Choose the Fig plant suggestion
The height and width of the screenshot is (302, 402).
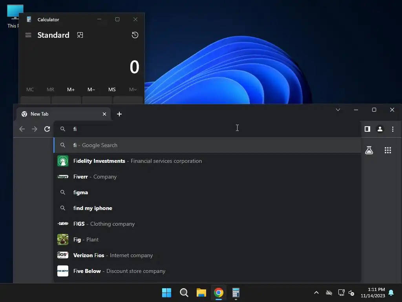(x=207, y=239)
